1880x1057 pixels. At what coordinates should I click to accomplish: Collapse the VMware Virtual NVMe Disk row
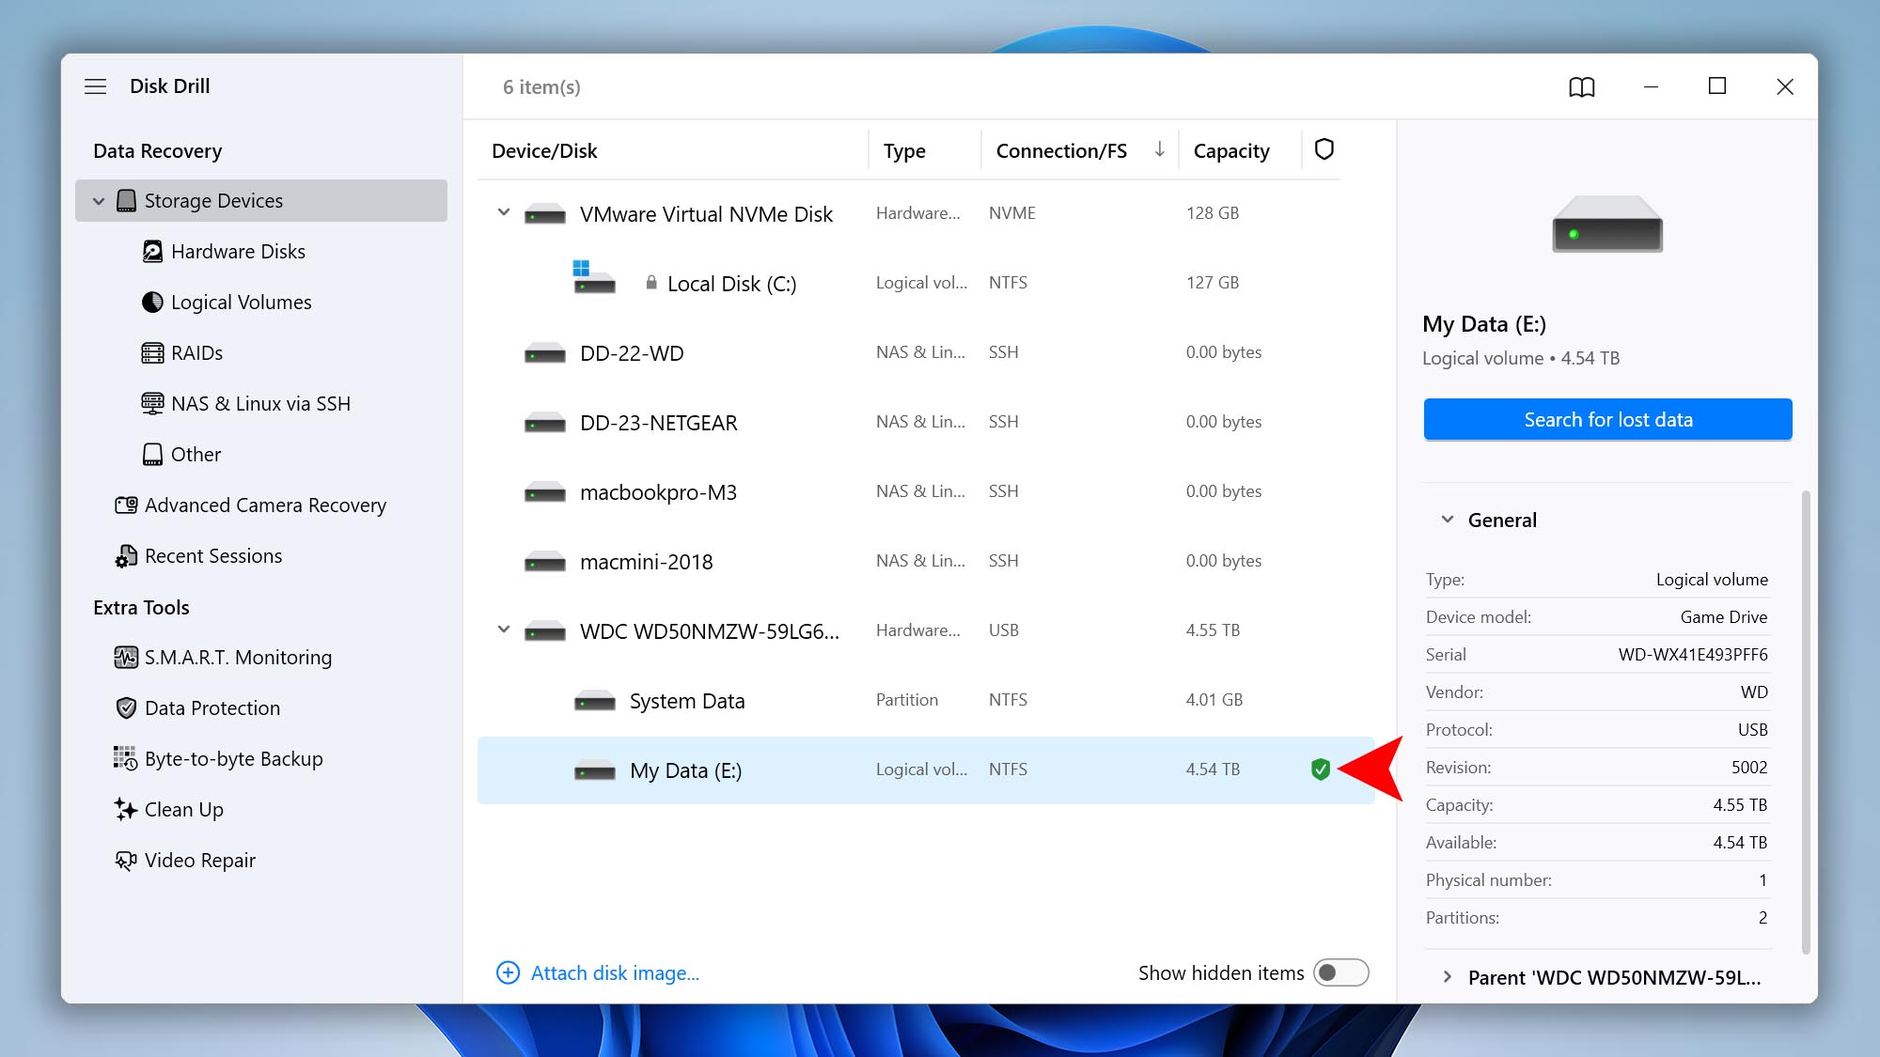[x=504, y=213]
